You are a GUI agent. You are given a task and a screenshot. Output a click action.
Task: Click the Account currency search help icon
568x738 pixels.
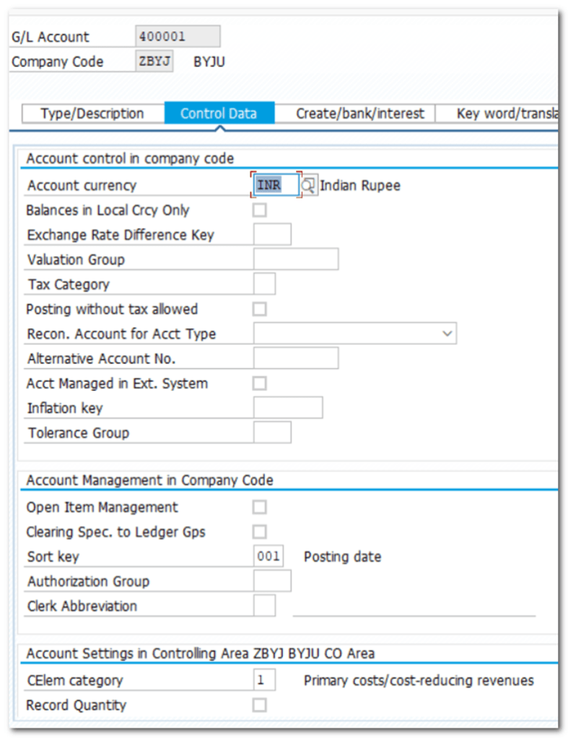point(308,185)
